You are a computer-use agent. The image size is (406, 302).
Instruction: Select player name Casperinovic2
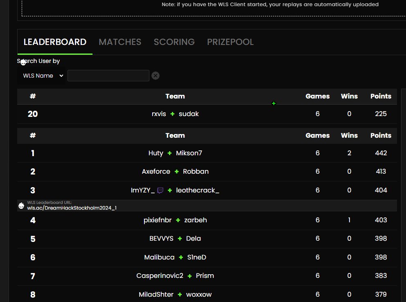click(160, 276)
